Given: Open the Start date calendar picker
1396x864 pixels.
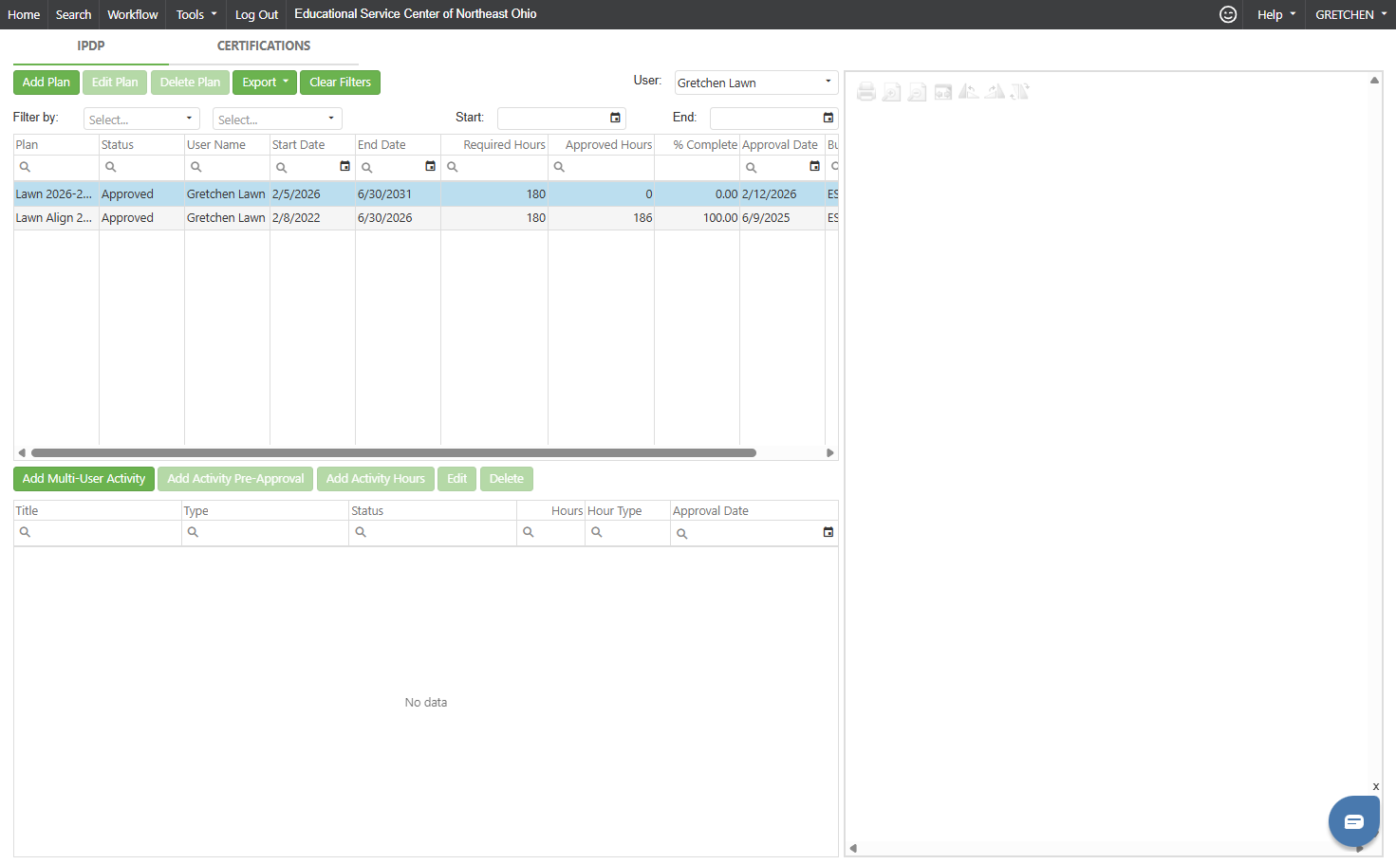Looking at the screenshot, I should coord(615,118).
